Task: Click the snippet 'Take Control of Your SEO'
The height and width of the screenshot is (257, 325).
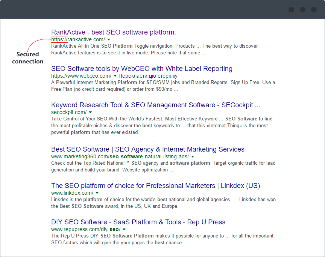Action: [x=79, y=119]
